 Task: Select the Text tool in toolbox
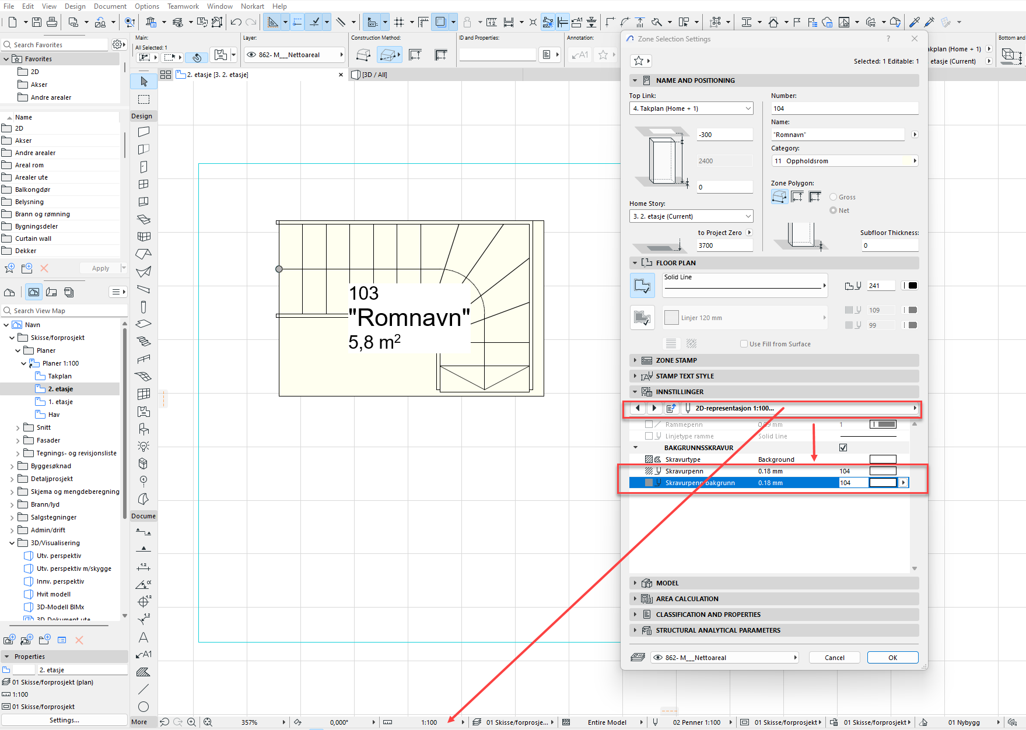pyautogui.click(x=143, y=637)
